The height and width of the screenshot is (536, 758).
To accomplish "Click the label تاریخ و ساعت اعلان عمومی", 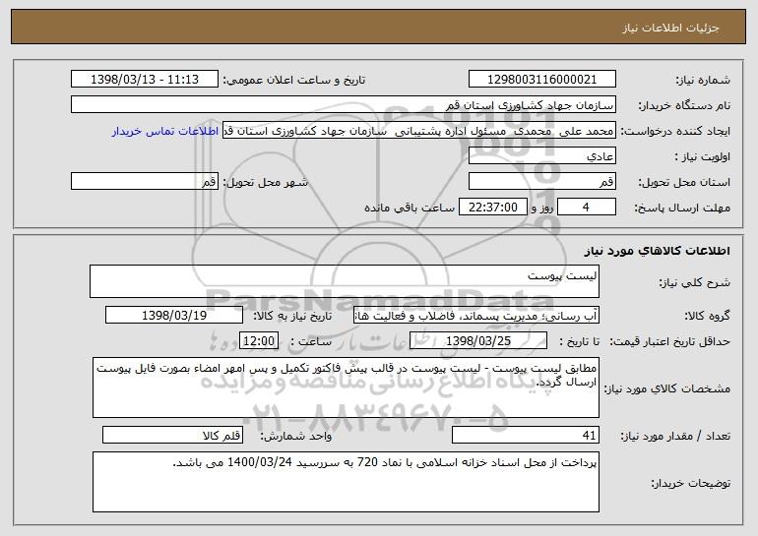I will click(294, 81).
